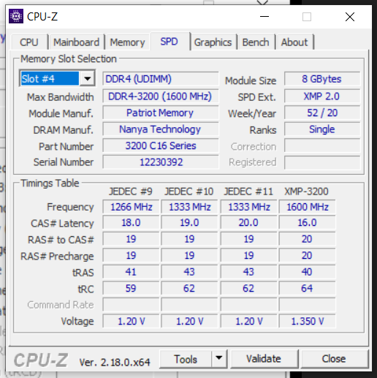Screen dimensions: 377x378
Task: Click the JEDEC #9 voltage 1.20 V cell
Action: (131, 321)
